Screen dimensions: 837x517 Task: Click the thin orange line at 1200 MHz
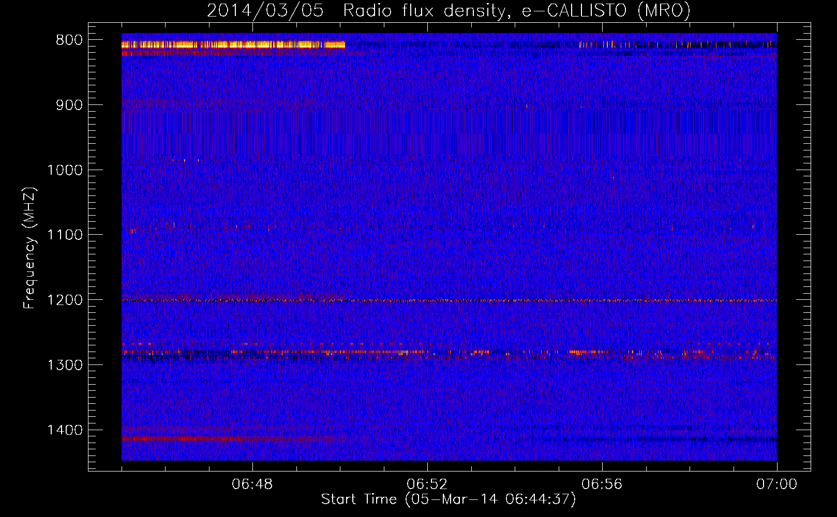(x=449, y=300)
